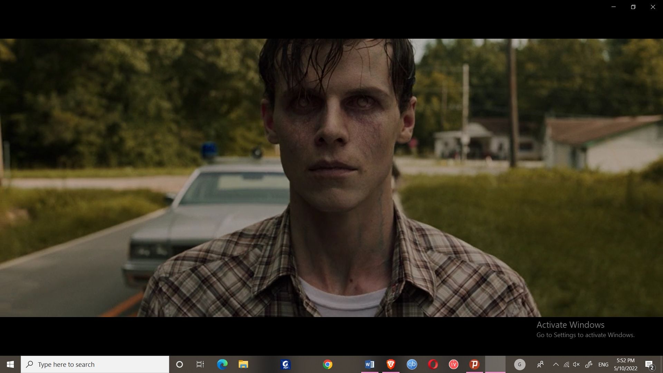Select the active blank taskbar app

point(496,364)
